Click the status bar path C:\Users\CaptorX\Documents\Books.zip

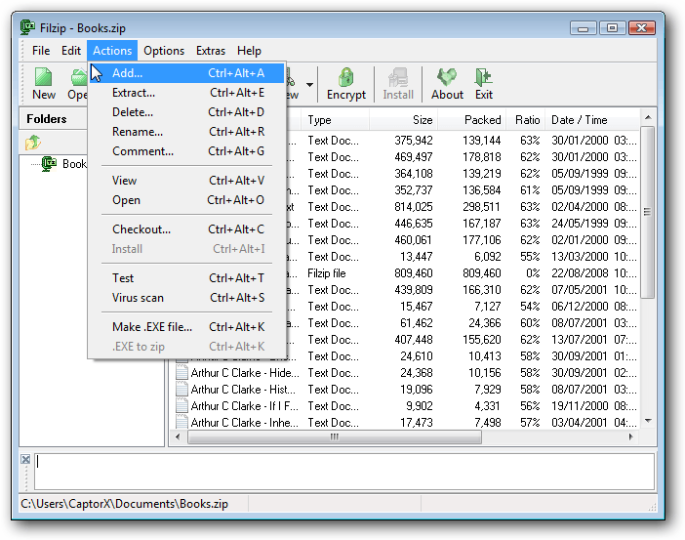124,504
